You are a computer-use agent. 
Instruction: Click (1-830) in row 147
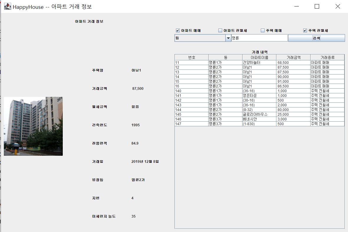[x=249, y=124]
